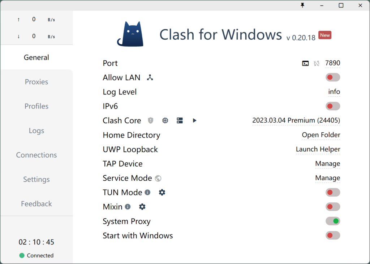
Task: Open the Log Level info selector
Action: click(334, 92)
